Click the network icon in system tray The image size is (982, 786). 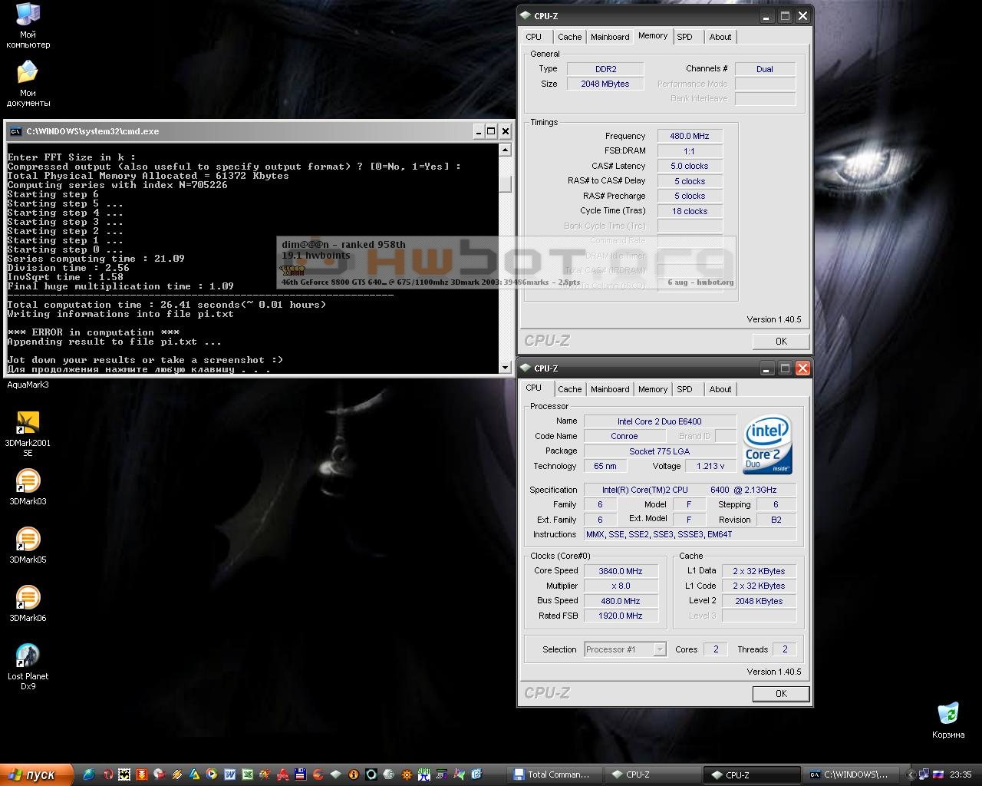[924, 774]
